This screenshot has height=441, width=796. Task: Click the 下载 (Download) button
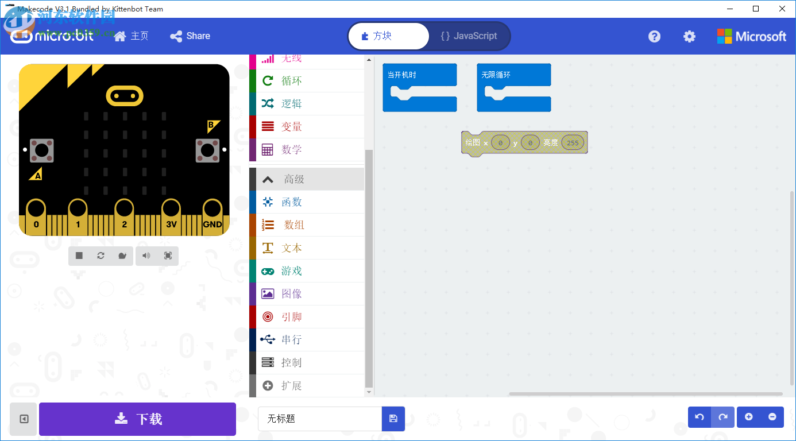(x=137, y=419)
